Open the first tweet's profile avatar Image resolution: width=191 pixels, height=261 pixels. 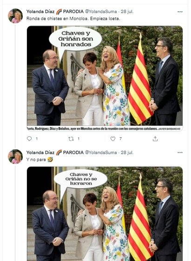15,16
